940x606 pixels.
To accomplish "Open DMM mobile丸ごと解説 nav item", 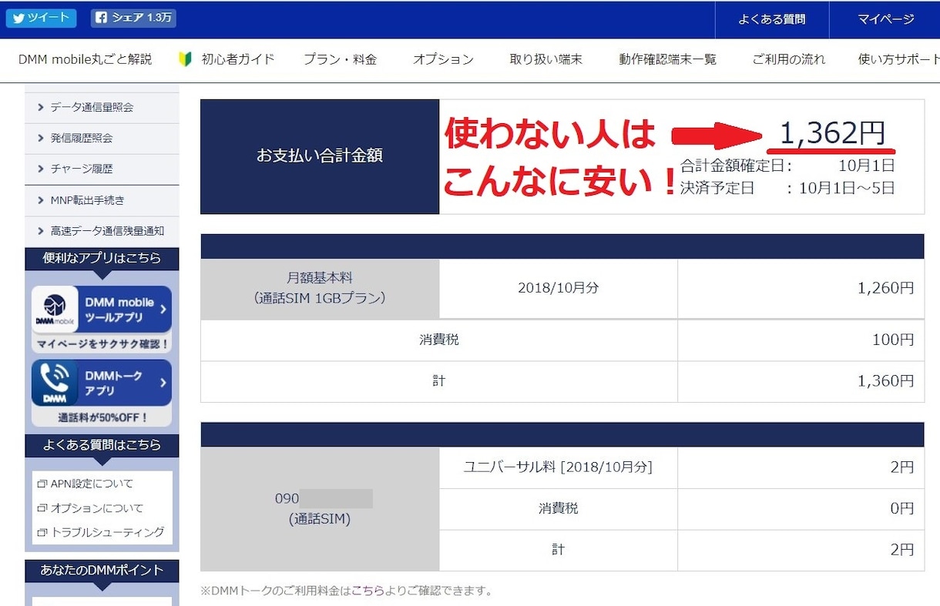I will (x=85, y=59).
